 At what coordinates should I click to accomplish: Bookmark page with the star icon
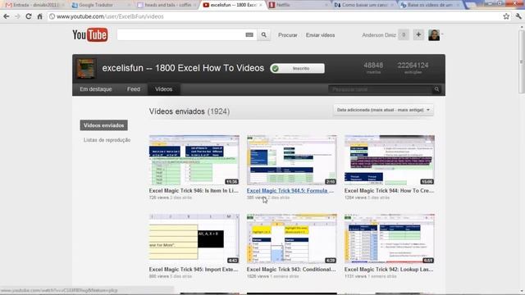point(506,16)
